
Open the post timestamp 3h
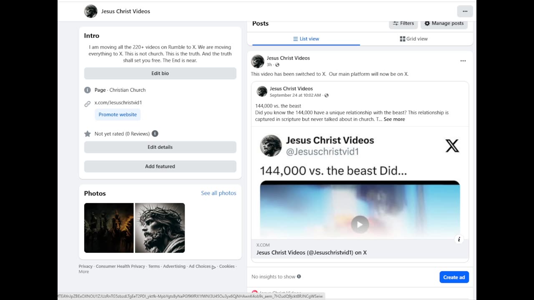[x=269, y=65]
